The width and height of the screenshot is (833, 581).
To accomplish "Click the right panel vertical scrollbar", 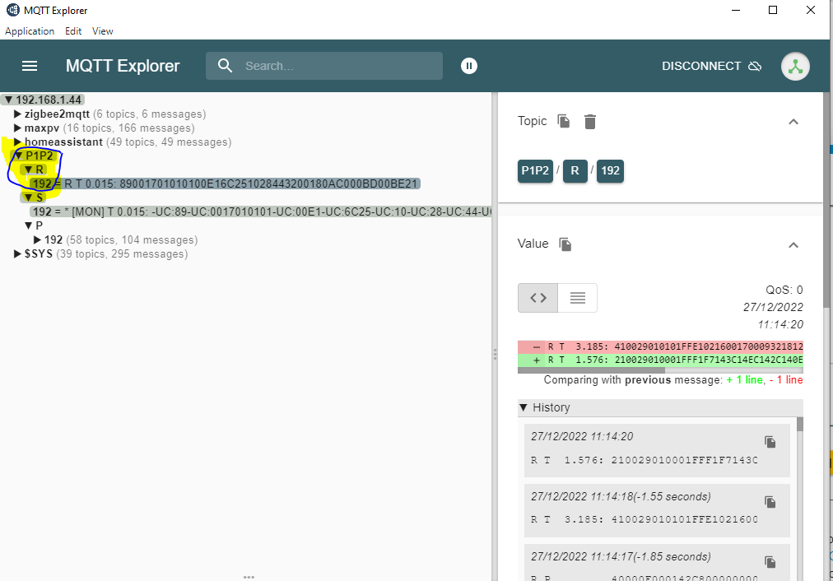I will click(826, 201).
